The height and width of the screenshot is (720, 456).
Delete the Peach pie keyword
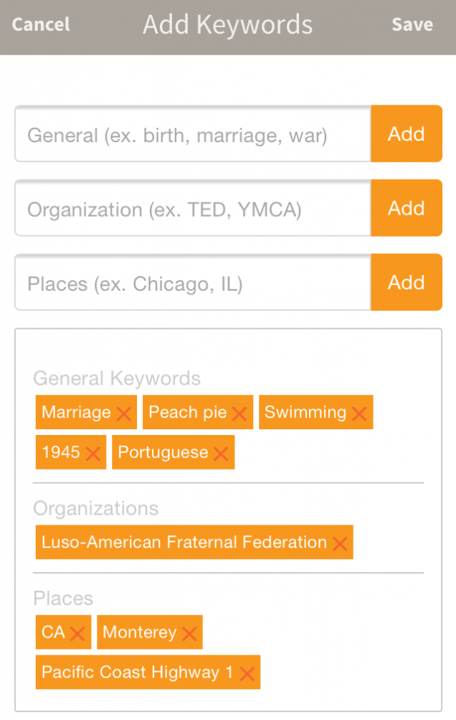pyautogui.click(x=239, y=414)
